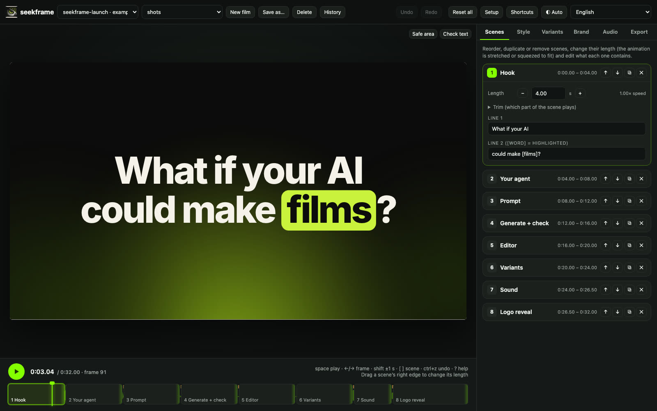657x411 pixels.
Task: Open the Audio tab
Action: coord(610,32)
